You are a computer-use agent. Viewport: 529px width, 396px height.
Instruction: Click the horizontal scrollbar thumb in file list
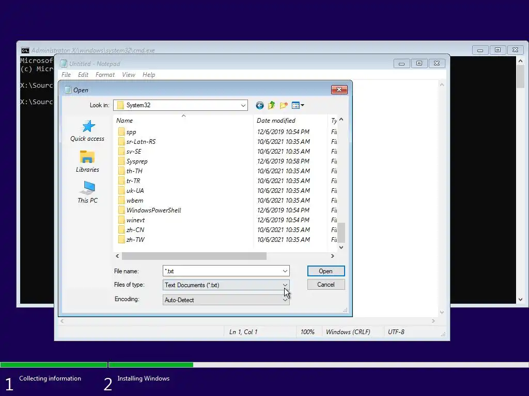(x=194, y=256)
